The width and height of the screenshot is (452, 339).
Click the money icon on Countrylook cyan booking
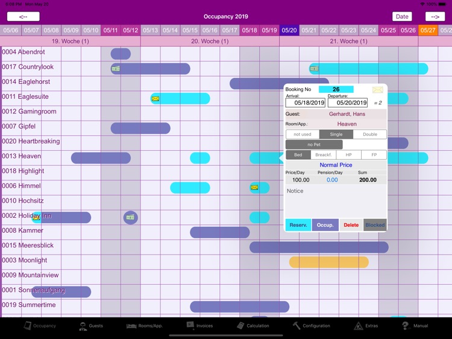coord(314,68)
